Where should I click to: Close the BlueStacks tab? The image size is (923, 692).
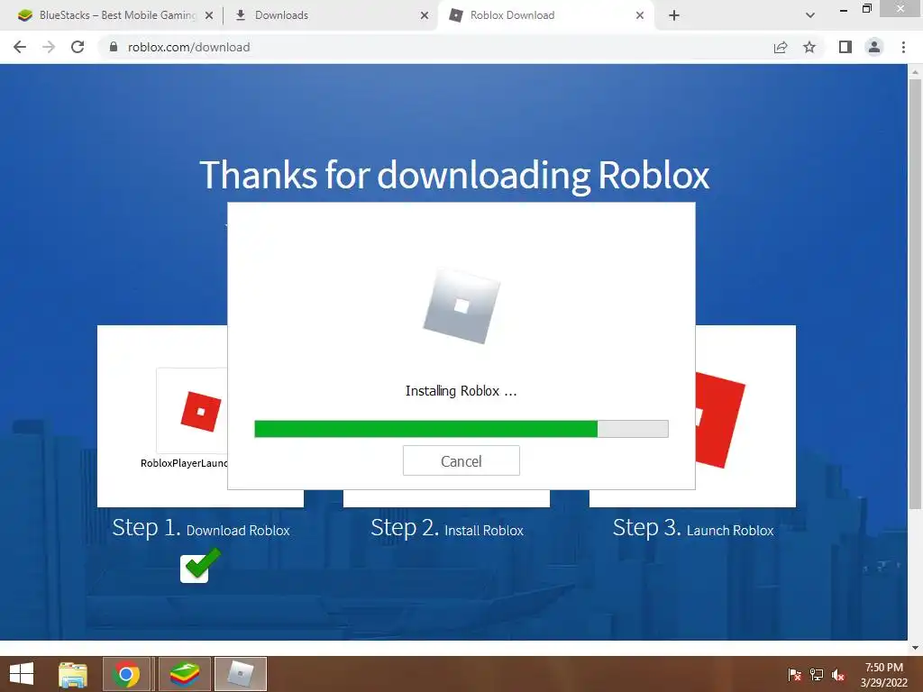click(209, 16)
